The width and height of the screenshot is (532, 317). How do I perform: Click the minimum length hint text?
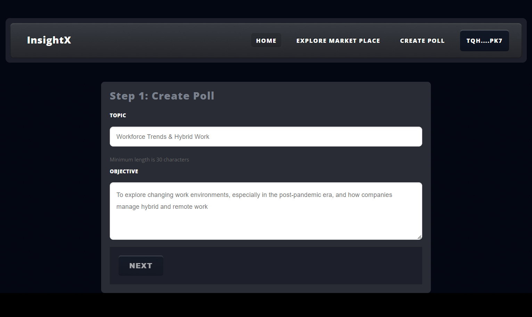149,159
